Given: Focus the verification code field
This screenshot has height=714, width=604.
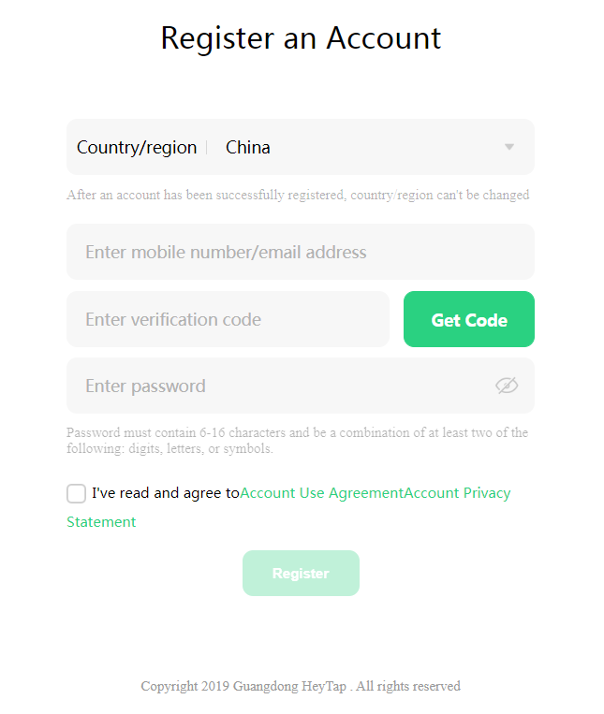Looking at the screenshot, I should coord(228,319).
